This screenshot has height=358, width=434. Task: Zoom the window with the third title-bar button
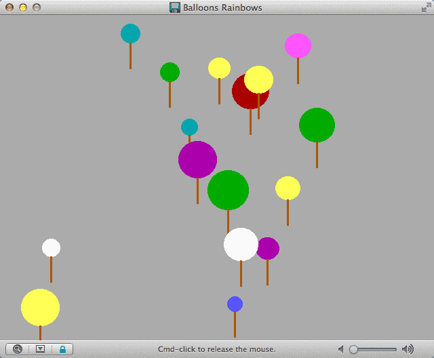pos(37,7)
